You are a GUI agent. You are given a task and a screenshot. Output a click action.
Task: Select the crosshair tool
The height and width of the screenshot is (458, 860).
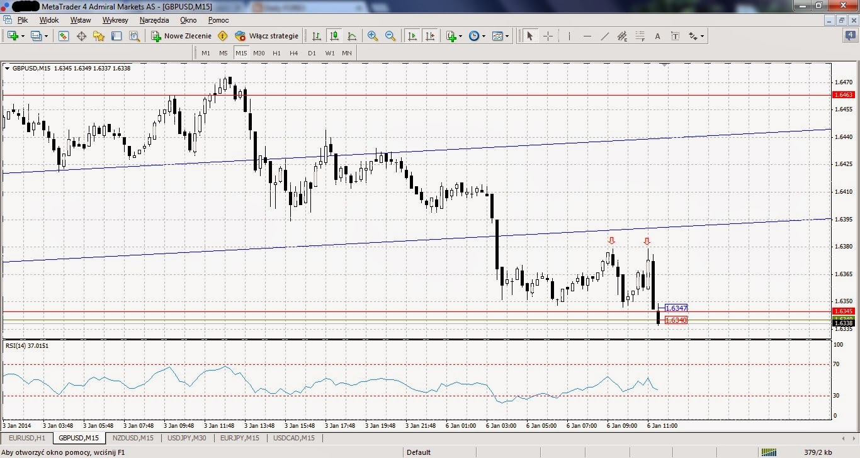(548, 36)
